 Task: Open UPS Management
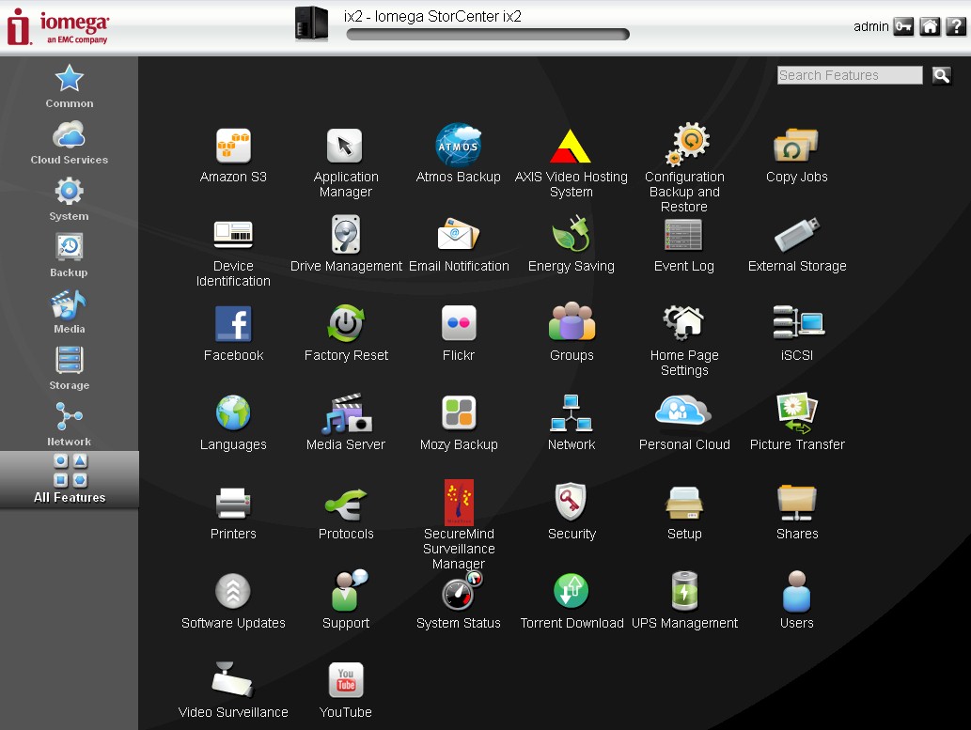point(684,599)
